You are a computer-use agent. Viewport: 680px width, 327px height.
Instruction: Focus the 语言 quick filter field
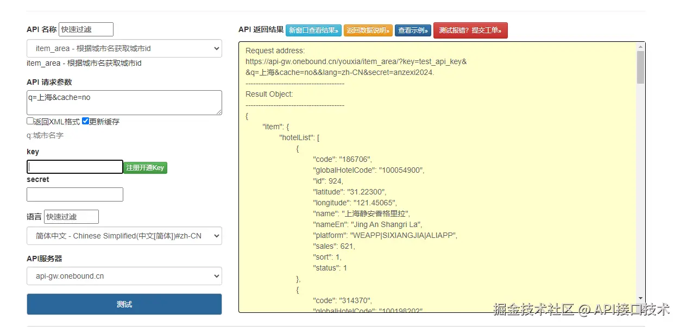click(x=71, y=217)
